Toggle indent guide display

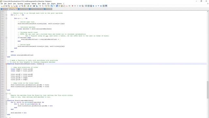(x=56, y=6)
